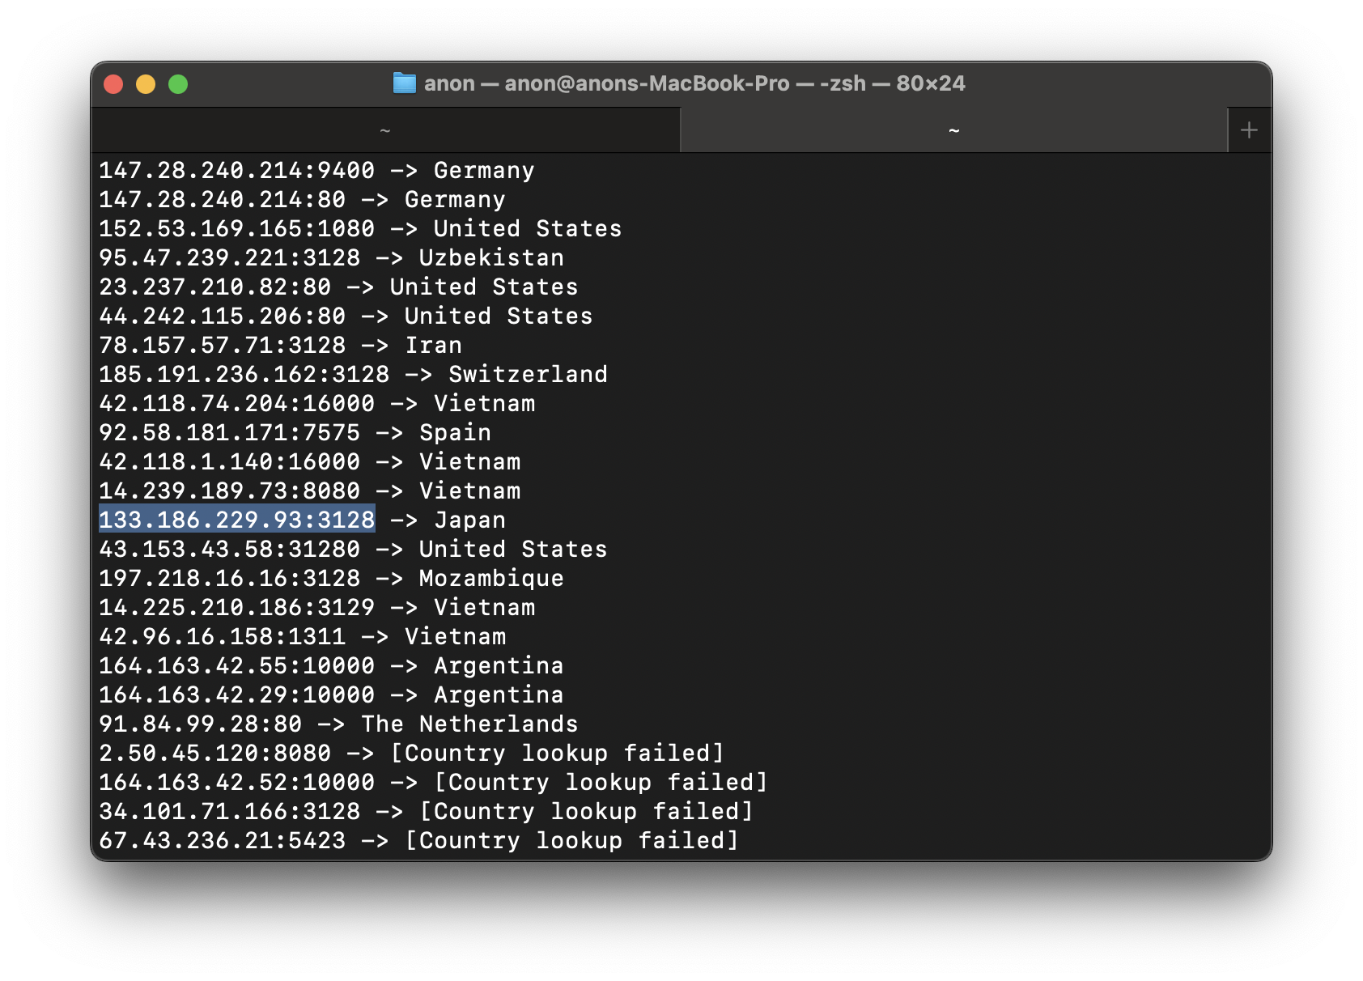
Task: Zoom Terminal window with green button
Action: 178,84
